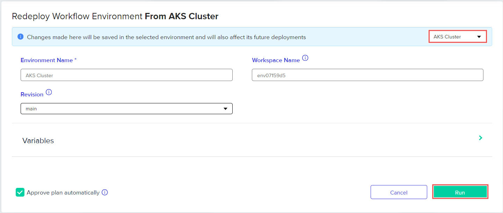This screenshot has height=213, width=503.
Task: Click the Environment Name label
Action: click(x=49, y=60)
